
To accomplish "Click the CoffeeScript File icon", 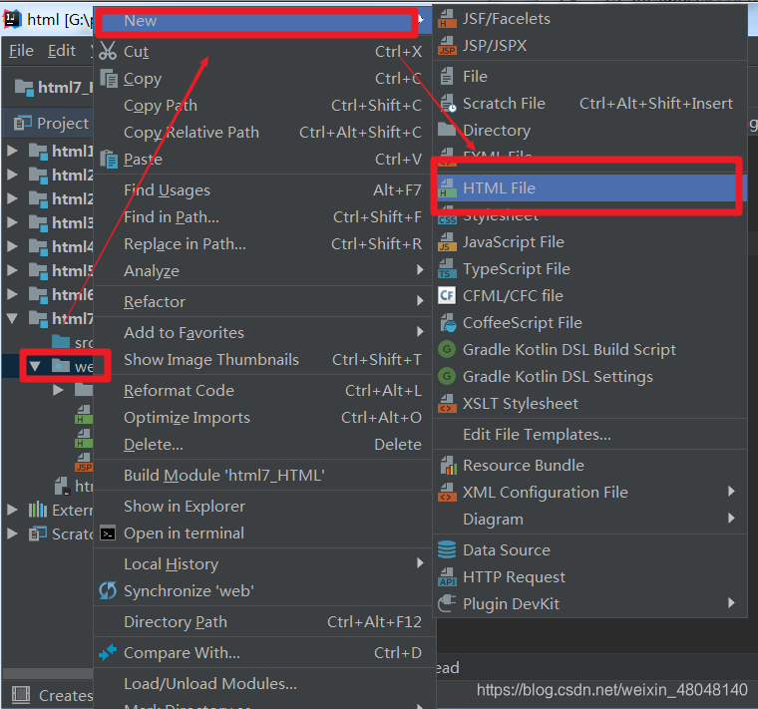I will tap(448, 323).
